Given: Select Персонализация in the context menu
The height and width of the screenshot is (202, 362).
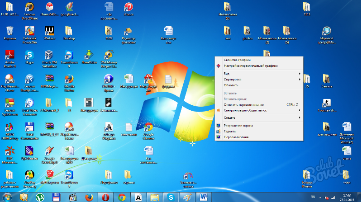Looking at the screenshot, I should (x=235, y=137).
